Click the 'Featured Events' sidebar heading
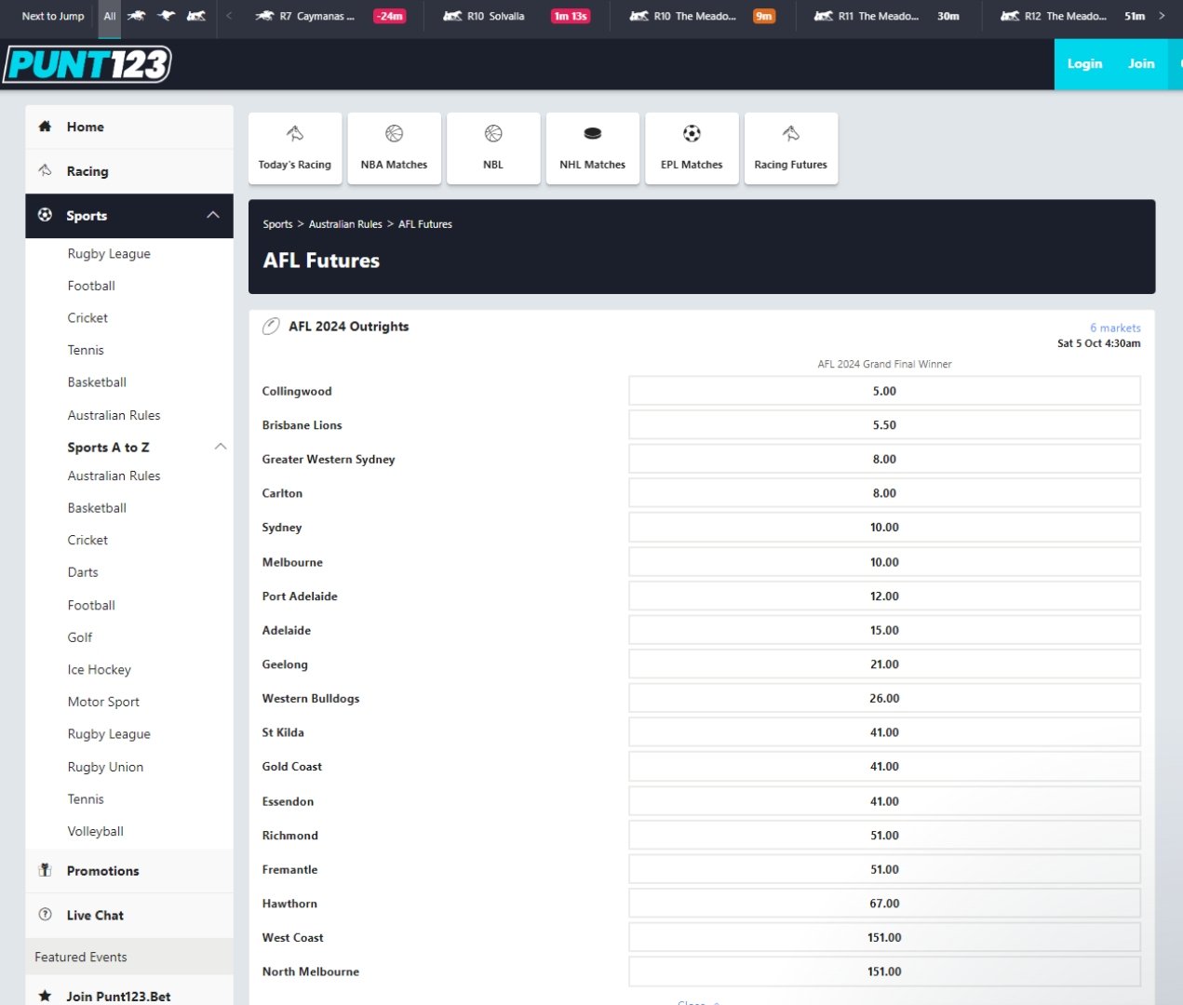 pyautogui.click(x=81, y=957)
